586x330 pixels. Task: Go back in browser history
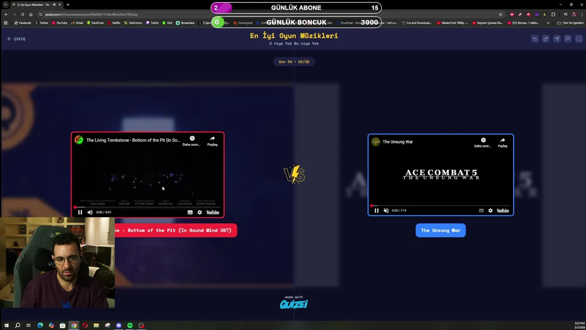click(6, 14)
